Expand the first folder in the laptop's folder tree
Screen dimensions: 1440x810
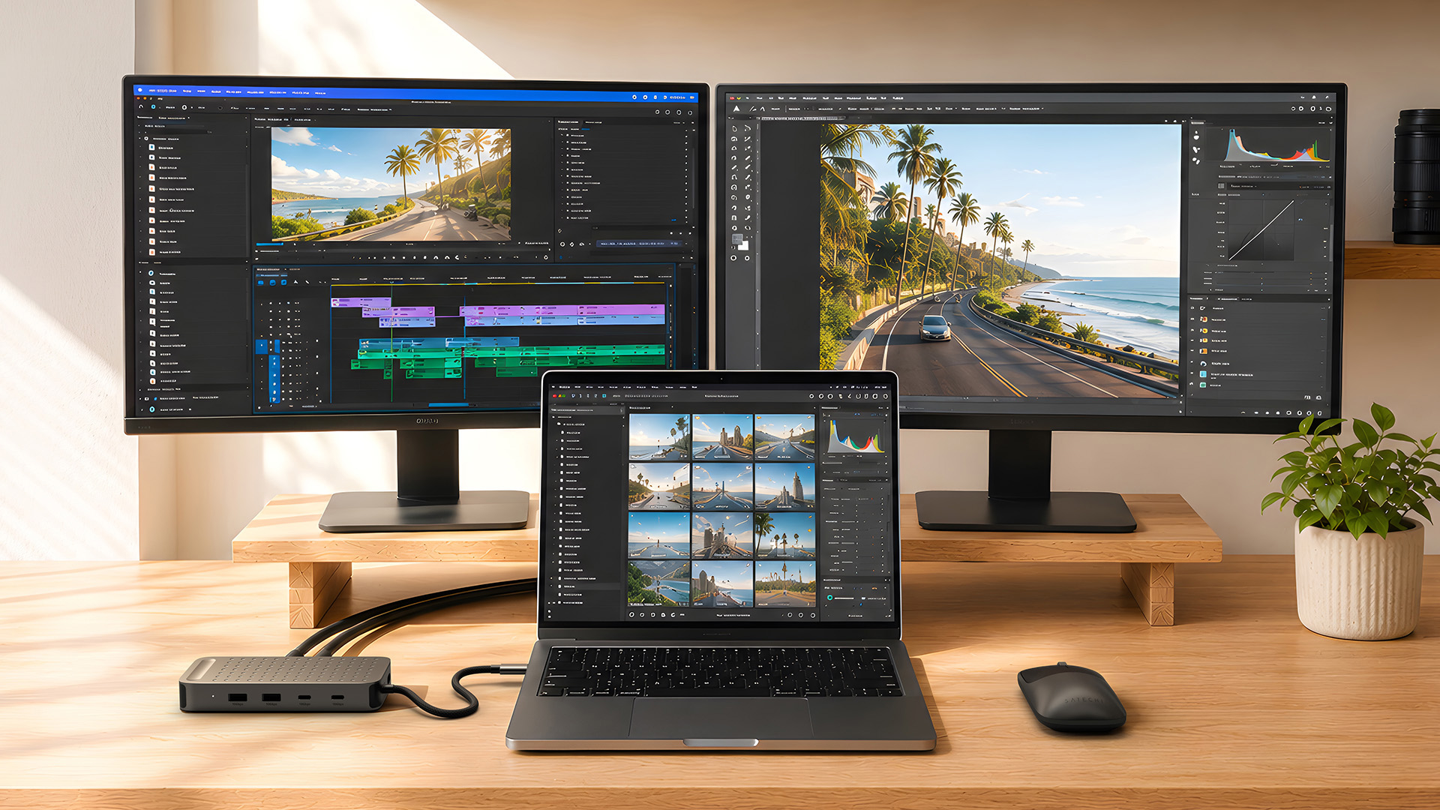(x=559, y=424)
